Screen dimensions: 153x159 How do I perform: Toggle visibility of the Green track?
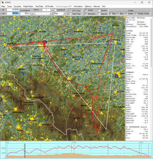pos(126,14)
